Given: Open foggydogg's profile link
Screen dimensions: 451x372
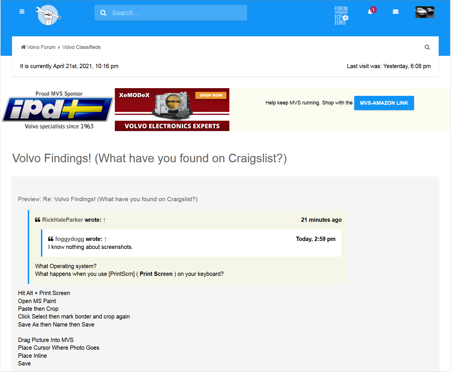Looking at the screenshot, I should click(70, 239).
